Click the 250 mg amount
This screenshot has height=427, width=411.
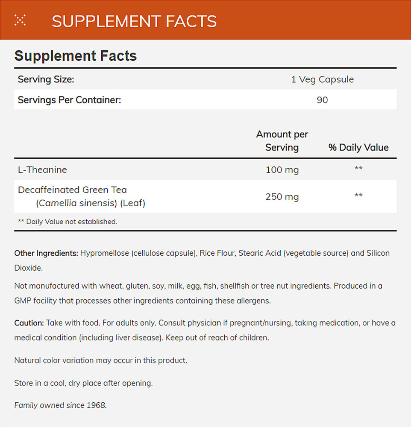[282, 196]
